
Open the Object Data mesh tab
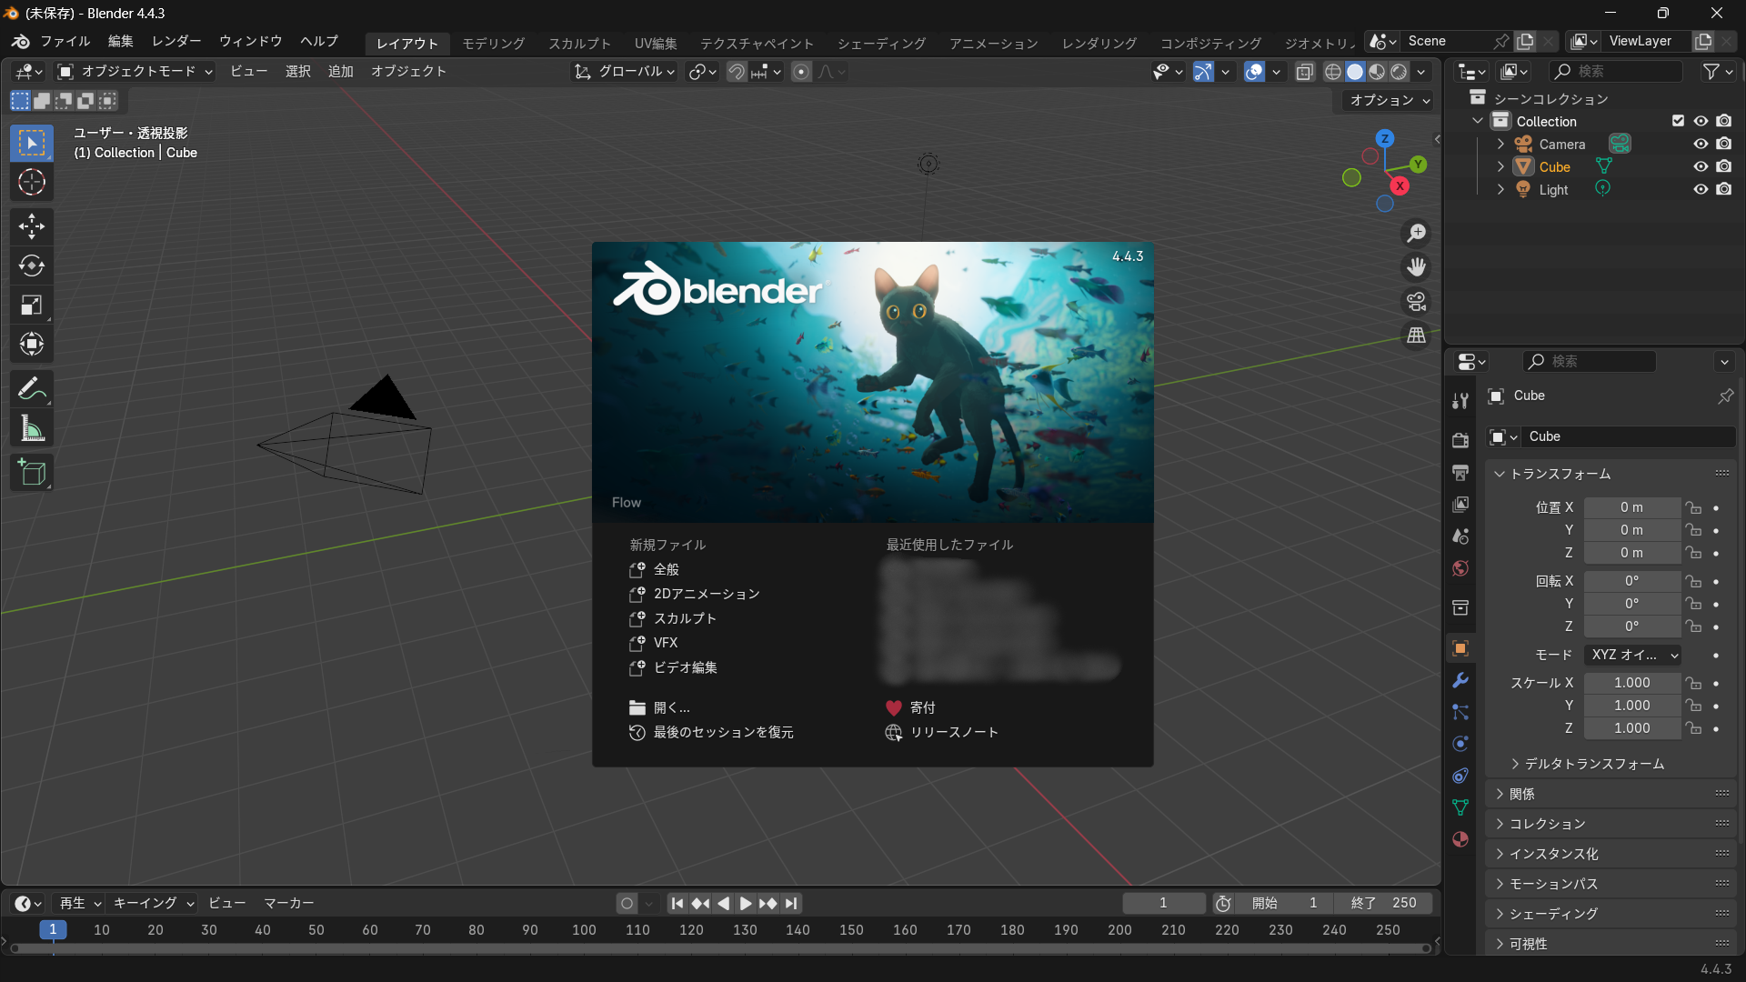1460,807
